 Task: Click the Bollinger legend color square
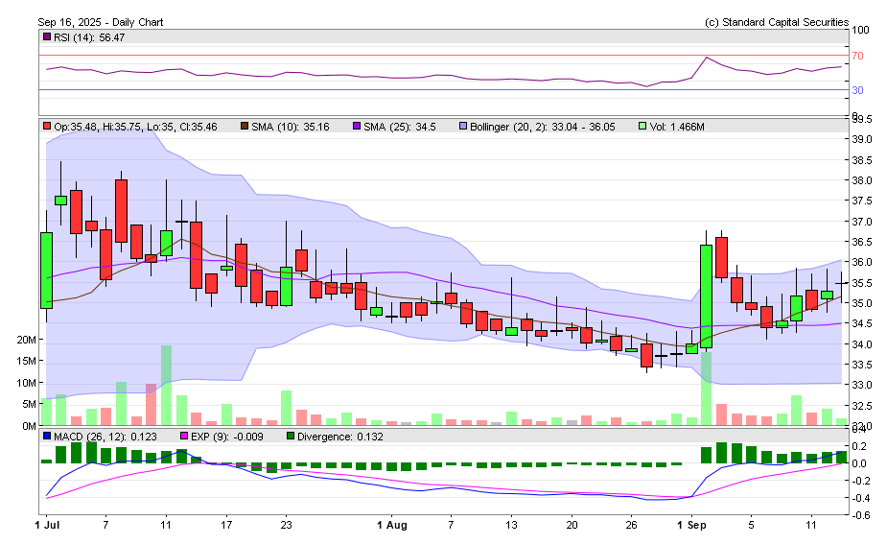pos(463,127)
